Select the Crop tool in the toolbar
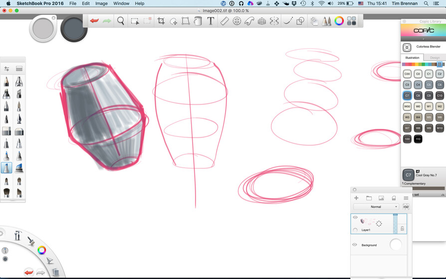The height and width of the screenshot is (279, 446). coord(161,21)
